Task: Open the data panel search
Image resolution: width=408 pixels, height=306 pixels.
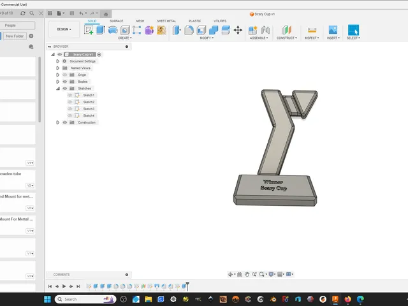Action: point(32,13)
